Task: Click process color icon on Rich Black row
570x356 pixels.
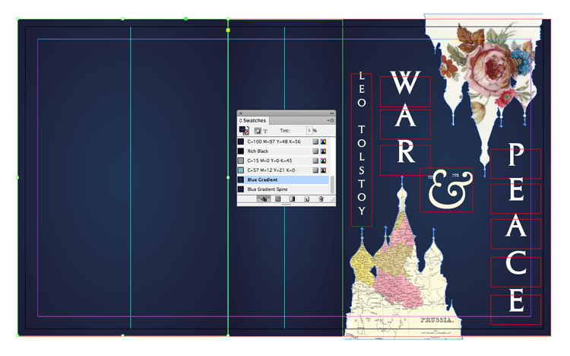Action: (315, 151)
